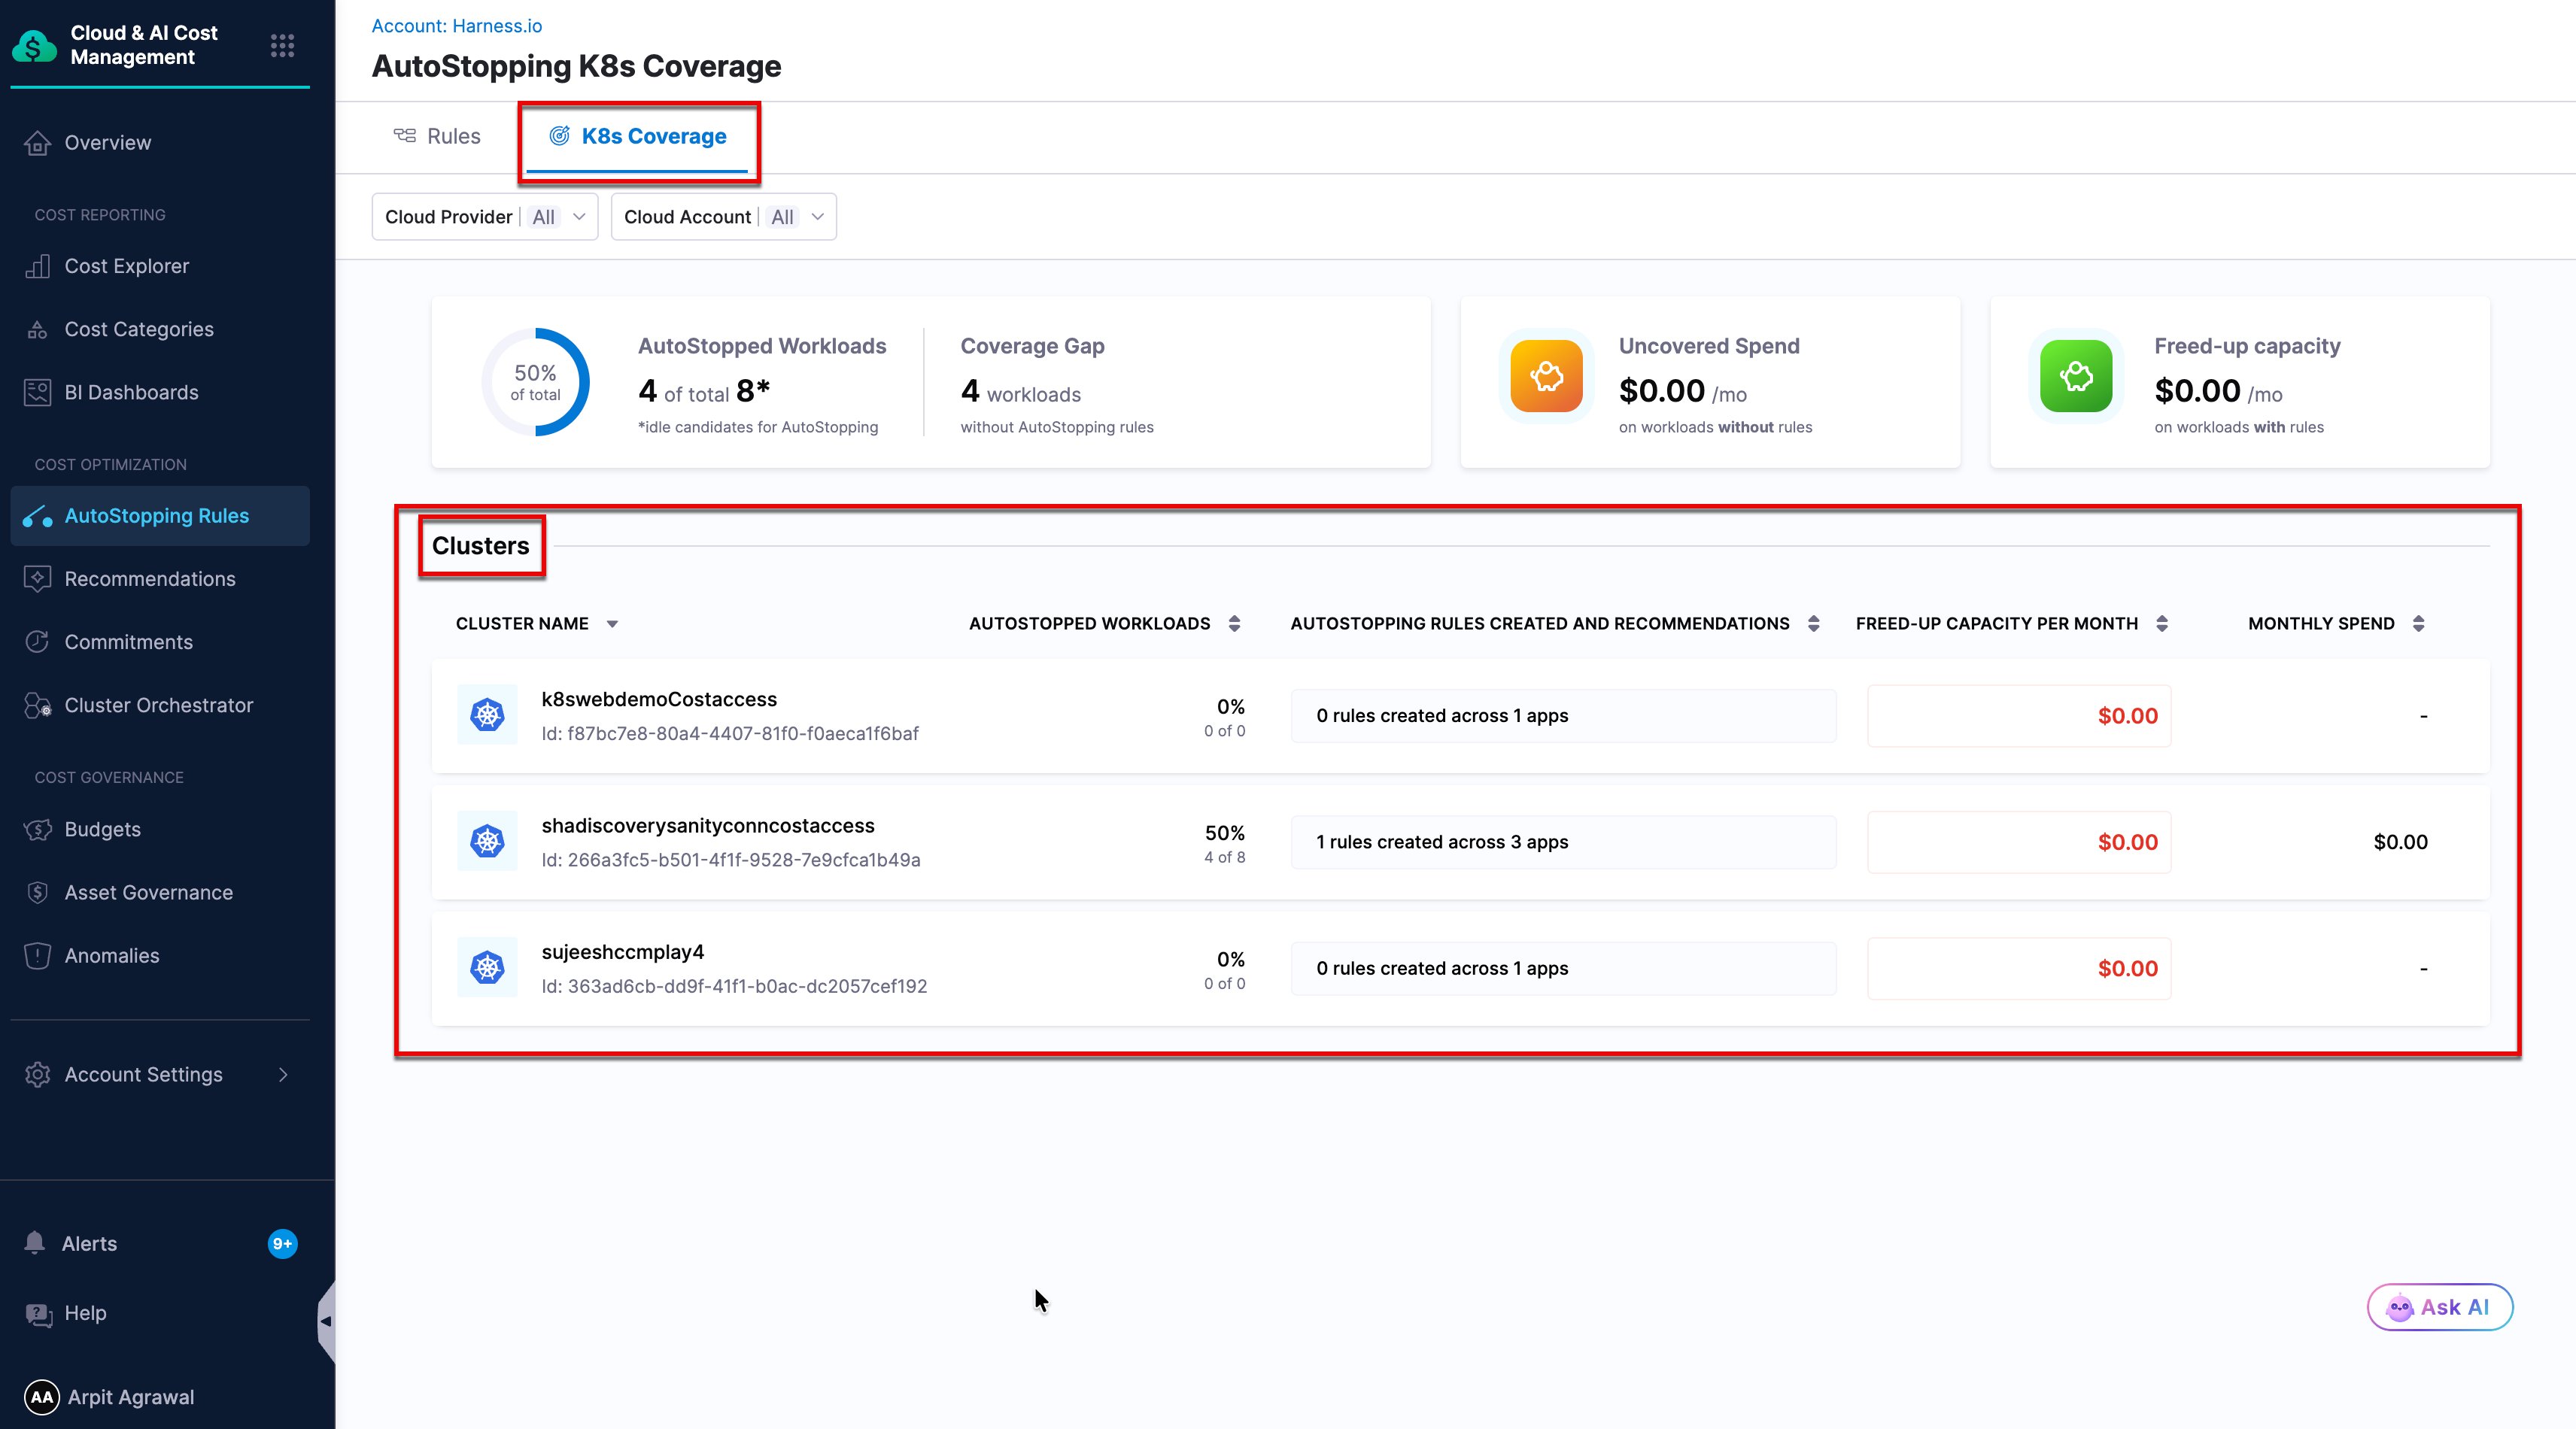Screen dimensions: 2576x1429
Task: Open the Ask AI assistant button
Action: pyautogui.click(x=2439, y=1307)
